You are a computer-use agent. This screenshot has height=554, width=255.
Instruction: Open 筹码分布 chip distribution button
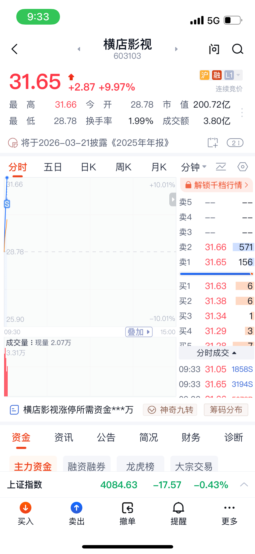pyautogui.click(x=226, y=410)
